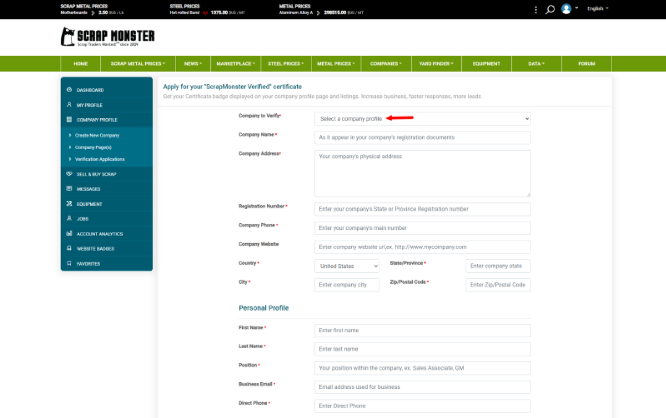Go to Account Analytics in sidebar

(99, 234)
